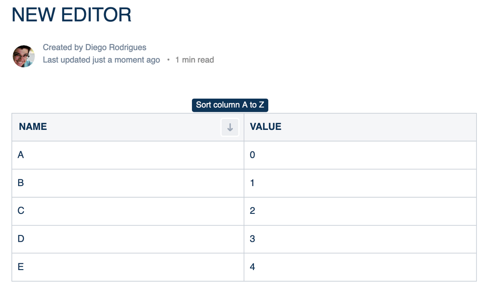Select the cell containing A

[x=127, y=155]
